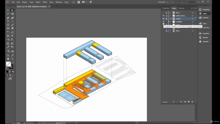Open the Layers panel options menu
The height and width of the screenshot is (124, 220).
196,8
